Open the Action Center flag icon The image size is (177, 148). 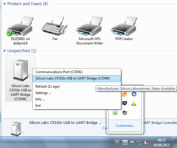click(x=132, y=142)
